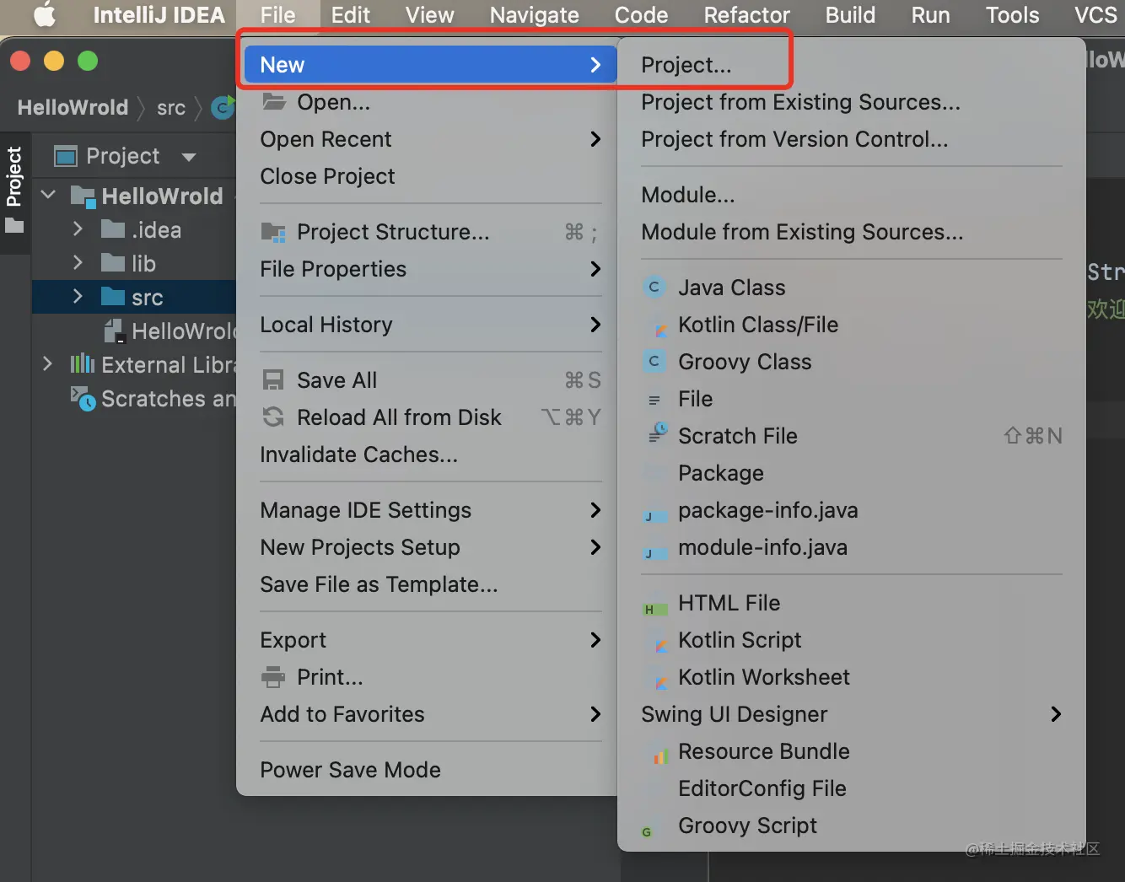Click HelloWrold in breadcrumb path
This screenshot has height=882, width=1125.
(x=73, y=108)
